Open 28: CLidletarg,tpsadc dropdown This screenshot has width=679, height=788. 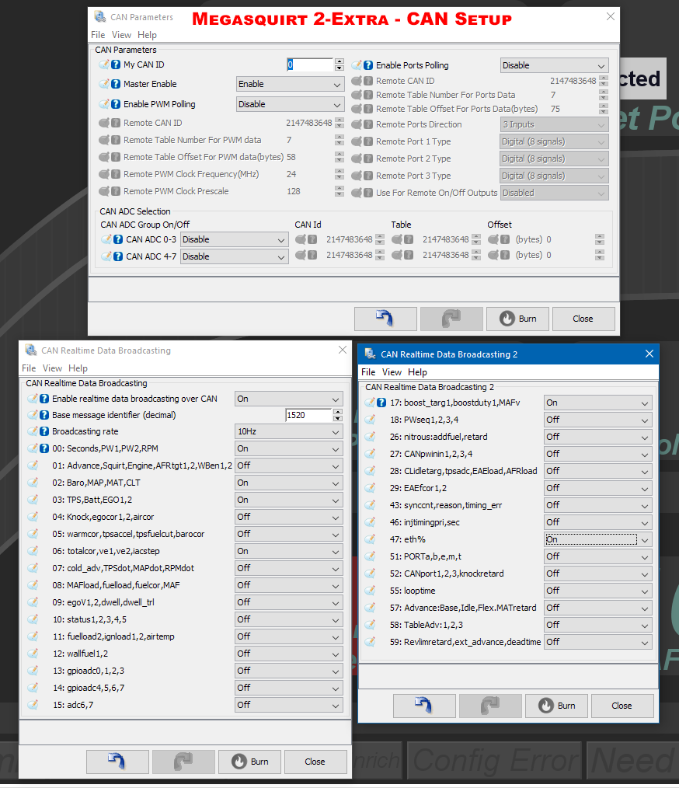598,472
